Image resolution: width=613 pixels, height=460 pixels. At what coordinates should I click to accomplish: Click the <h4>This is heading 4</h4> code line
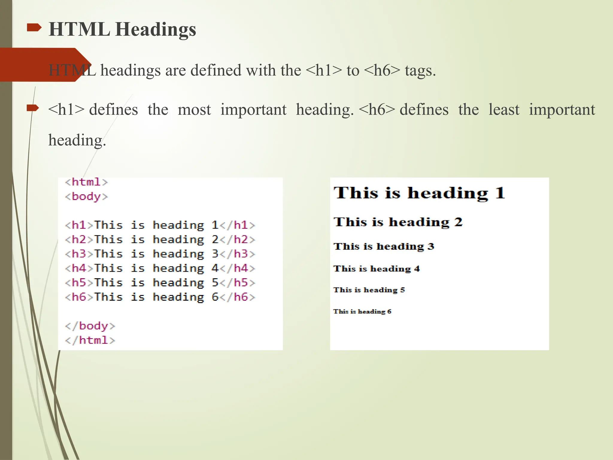click(x=160, y=268)
